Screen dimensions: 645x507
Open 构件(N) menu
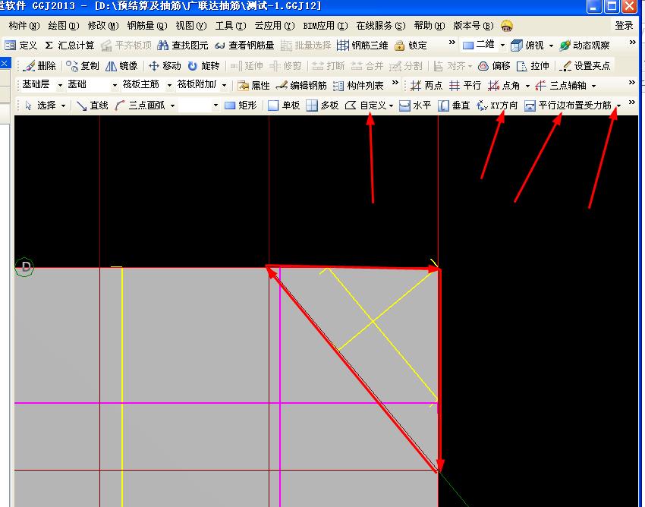[24, 26]
